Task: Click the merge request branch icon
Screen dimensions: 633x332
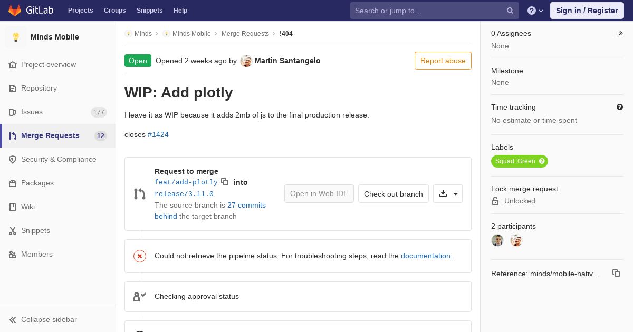Action: point(140,194)
